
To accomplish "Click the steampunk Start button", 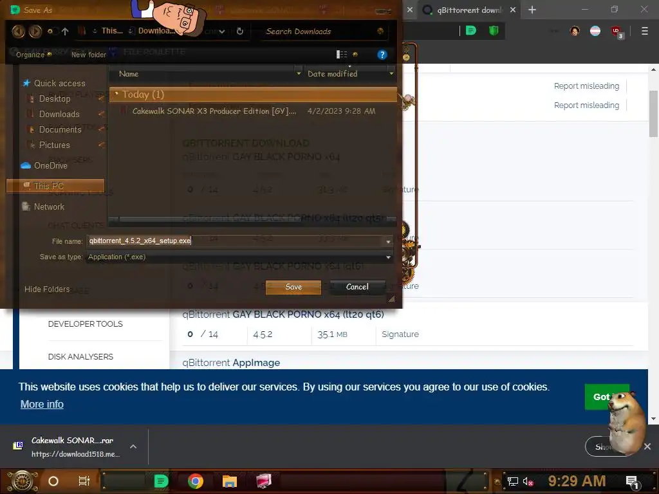I will (22, 481).
